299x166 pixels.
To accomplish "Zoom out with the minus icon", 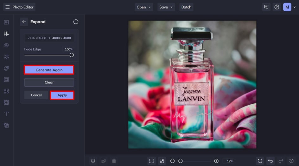I will [x=172, y=161].
